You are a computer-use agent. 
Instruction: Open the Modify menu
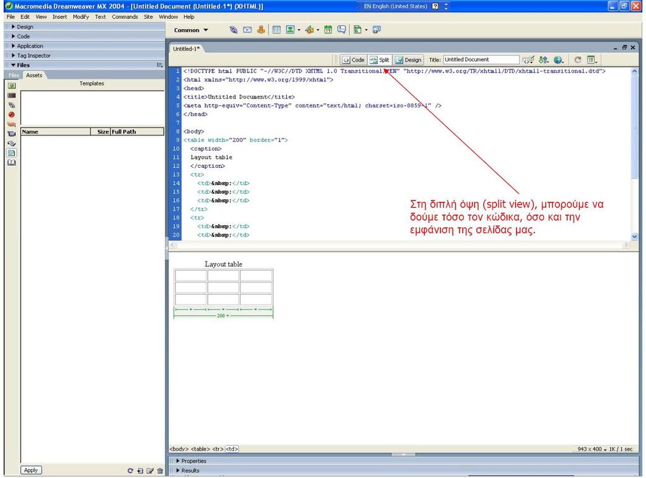(x=81, y=17)
